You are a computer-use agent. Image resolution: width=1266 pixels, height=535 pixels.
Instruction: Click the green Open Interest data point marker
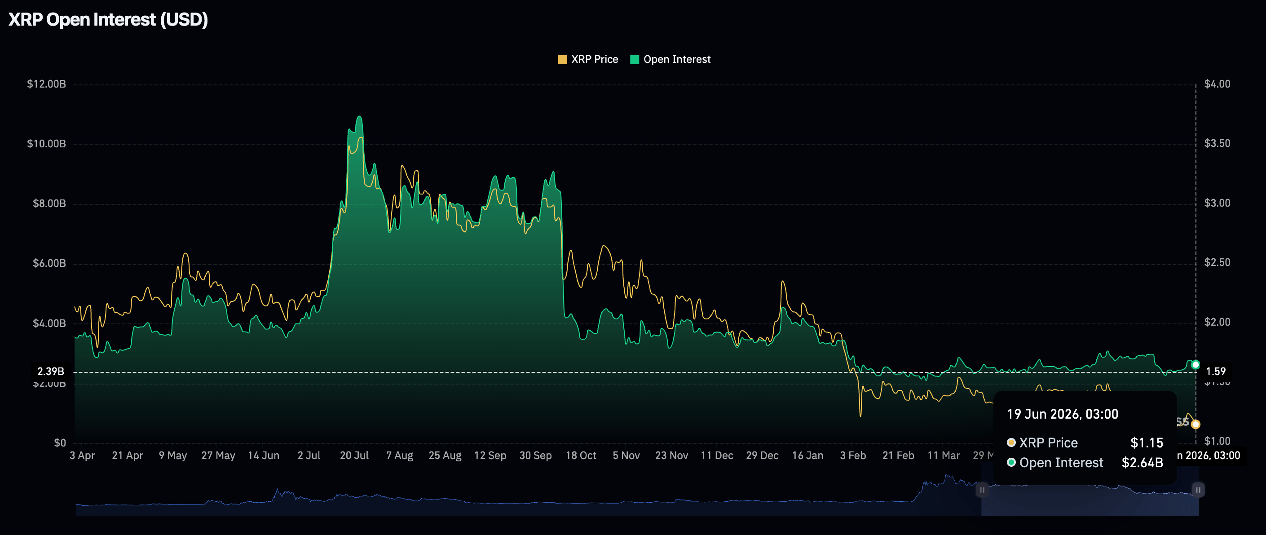click(1196, 365)
